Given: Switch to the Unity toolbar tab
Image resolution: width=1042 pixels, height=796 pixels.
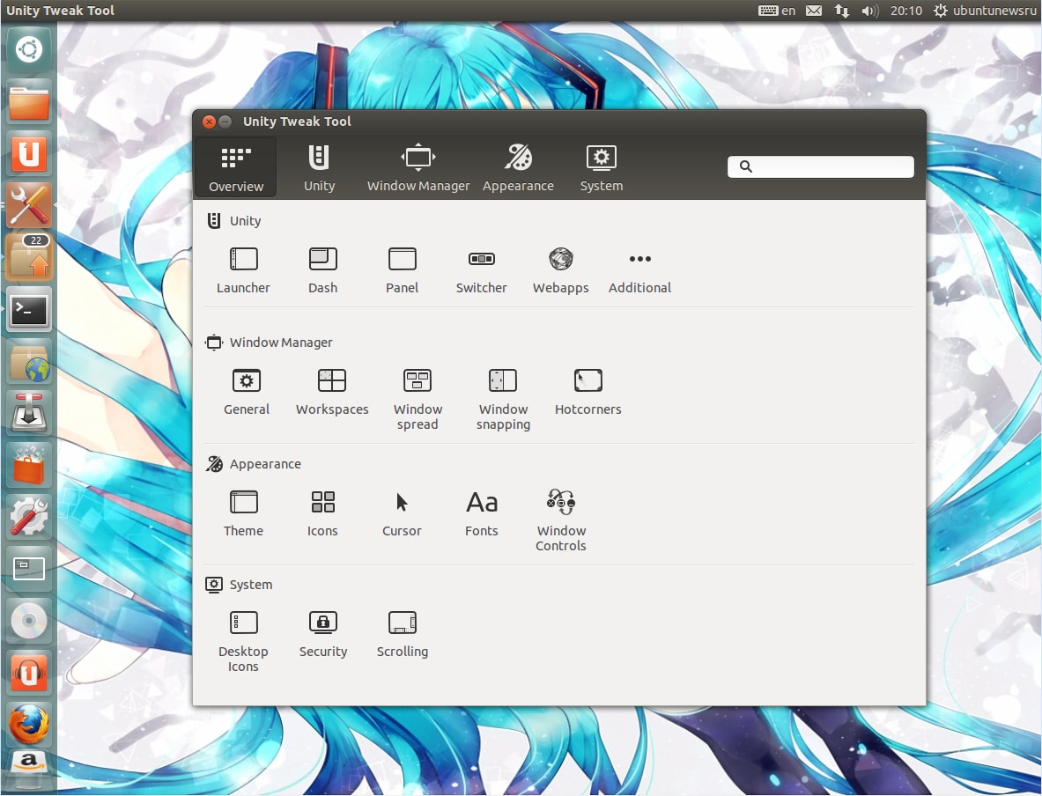Looking at the screenshot, I should click(319, 167).
